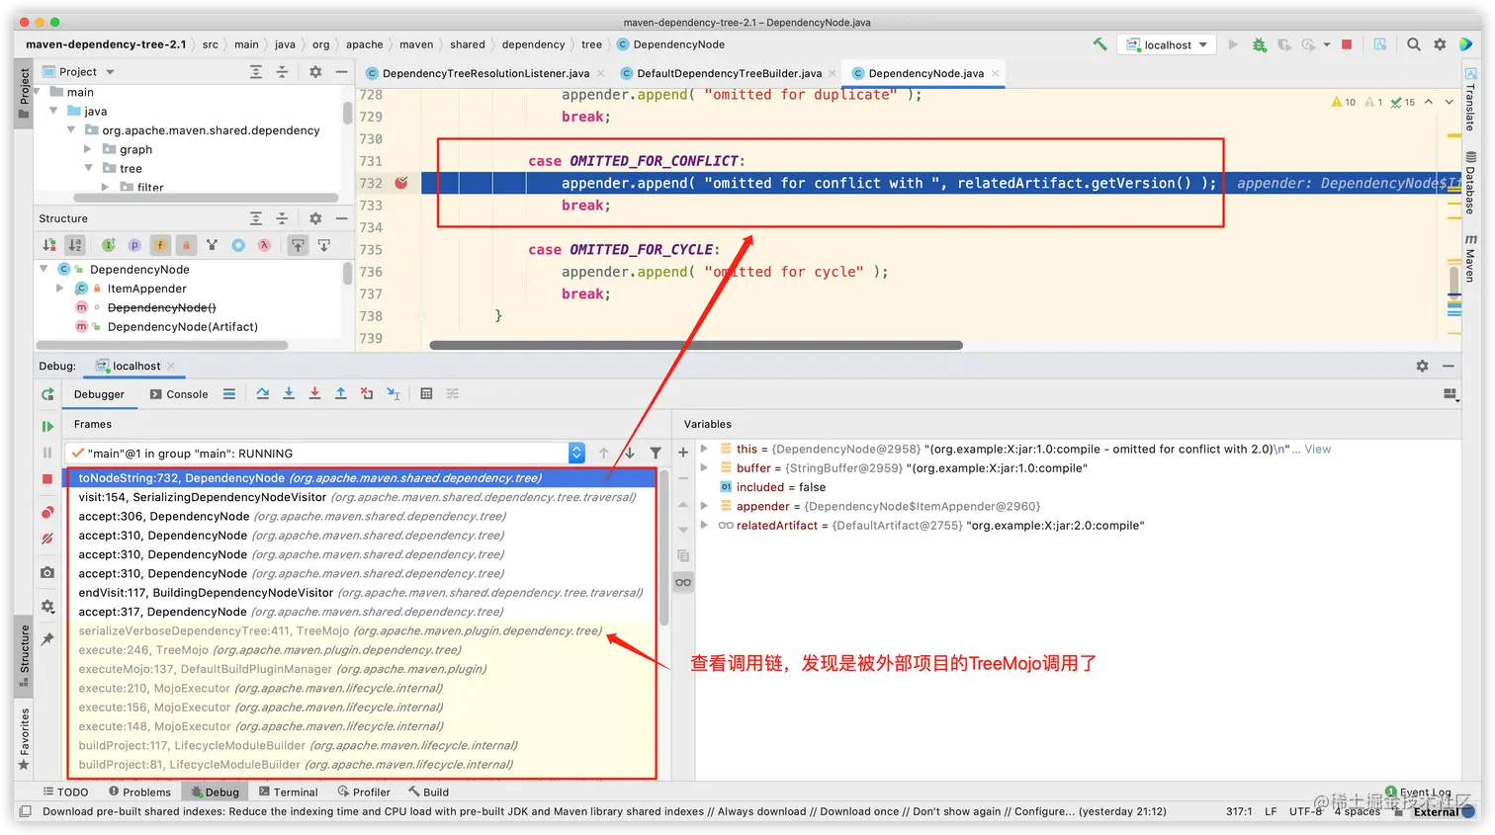The height and width of the screenshot is (835, 1495).
Task: Collapse the tree package in Project tree
Action: tap(88, 168)
